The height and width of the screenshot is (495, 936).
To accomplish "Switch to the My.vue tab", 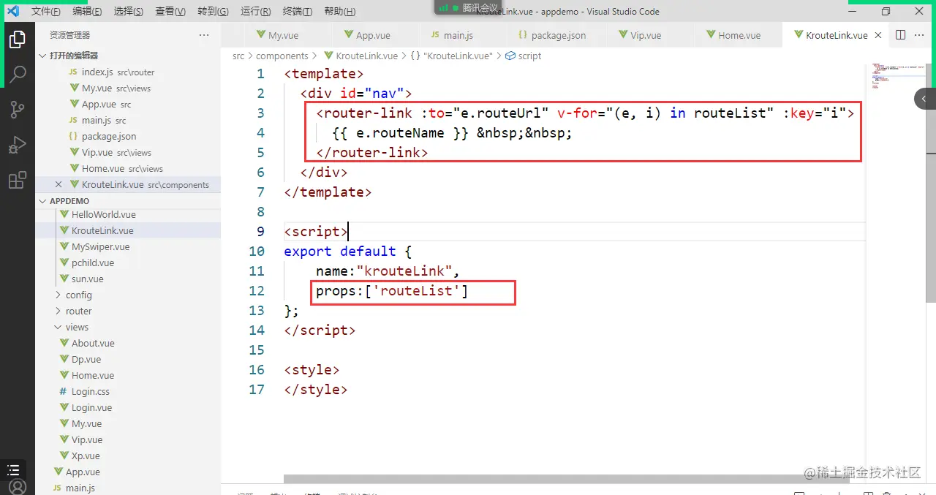I will [x=283, y=35].
